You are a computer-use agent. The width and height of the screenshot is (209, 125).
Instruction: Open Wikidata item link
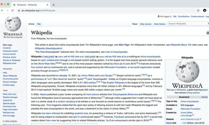point(9,112)
